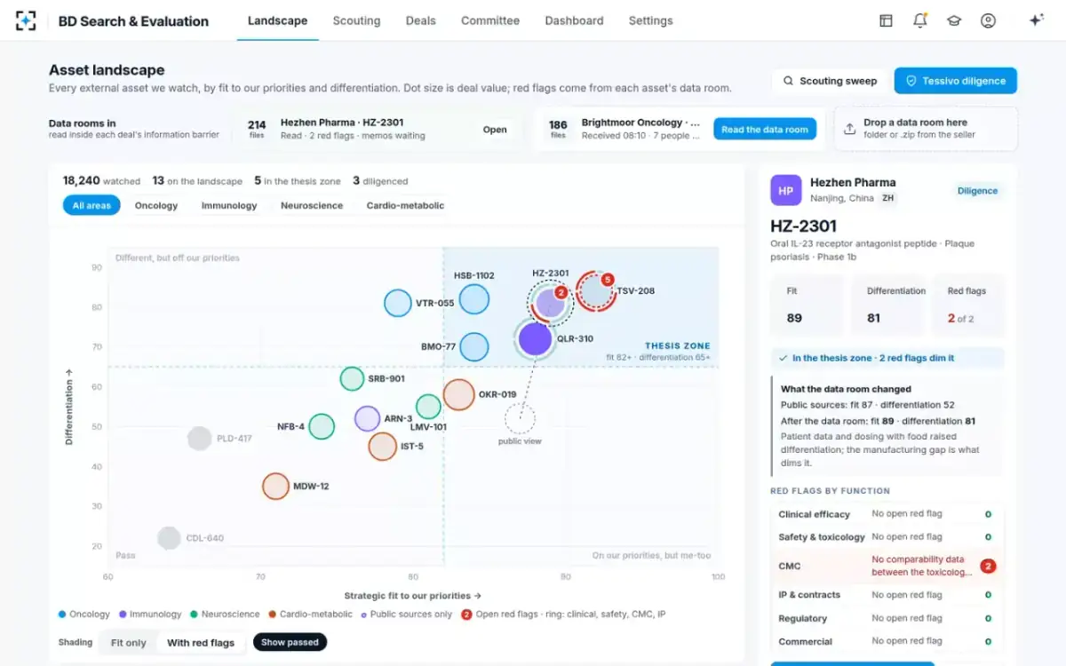The height and width of the screenshot is (666, 1066).
Task: Open the Hezhen Pharma data room
Action: 495,130
